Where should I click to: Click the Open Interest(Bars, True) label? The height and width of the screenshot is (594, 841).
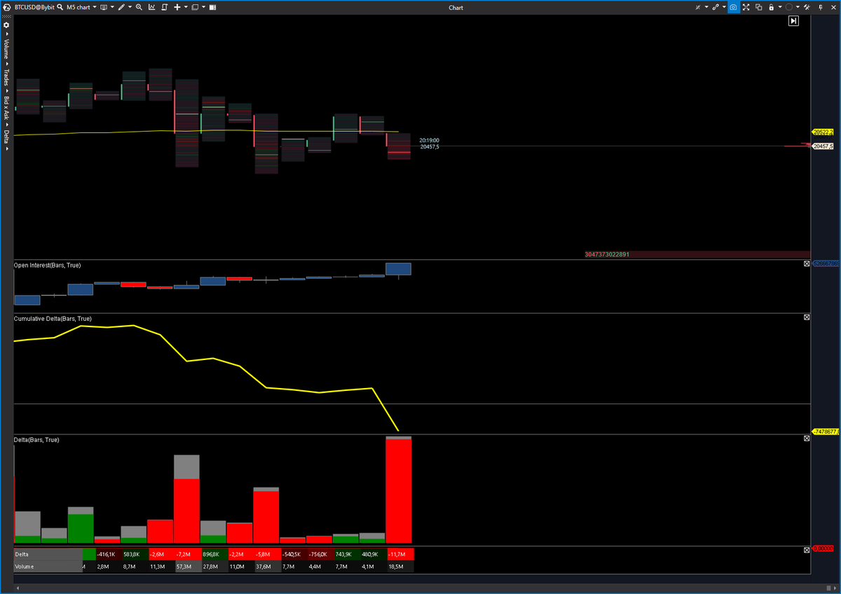click(47, 265)
